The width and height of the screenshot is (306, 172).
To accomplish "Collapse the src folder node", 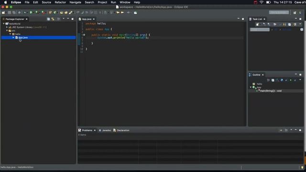I will pos(7,31).
